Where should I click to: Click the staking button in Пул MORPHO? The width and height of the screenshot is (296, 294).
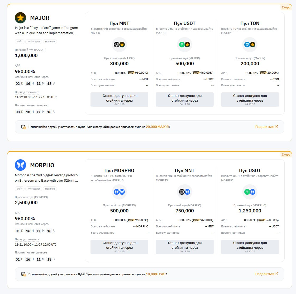click(x=119, y=247)
